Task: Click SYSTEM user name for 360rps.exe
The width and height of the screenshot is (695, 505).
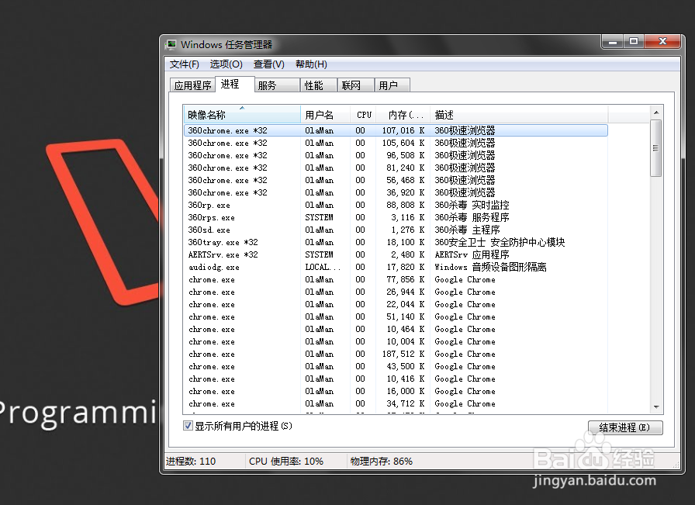Action: click(319, 217)
